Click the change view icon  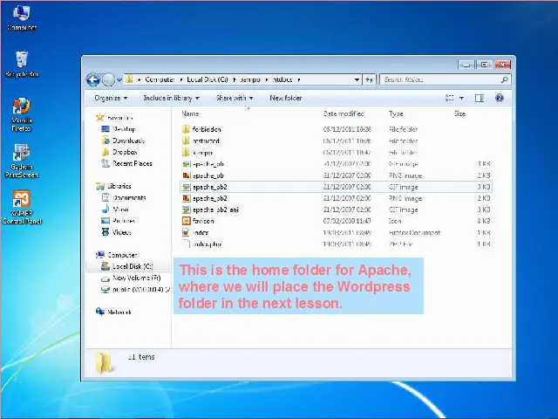pyautogui.click(x=450, y=98)
